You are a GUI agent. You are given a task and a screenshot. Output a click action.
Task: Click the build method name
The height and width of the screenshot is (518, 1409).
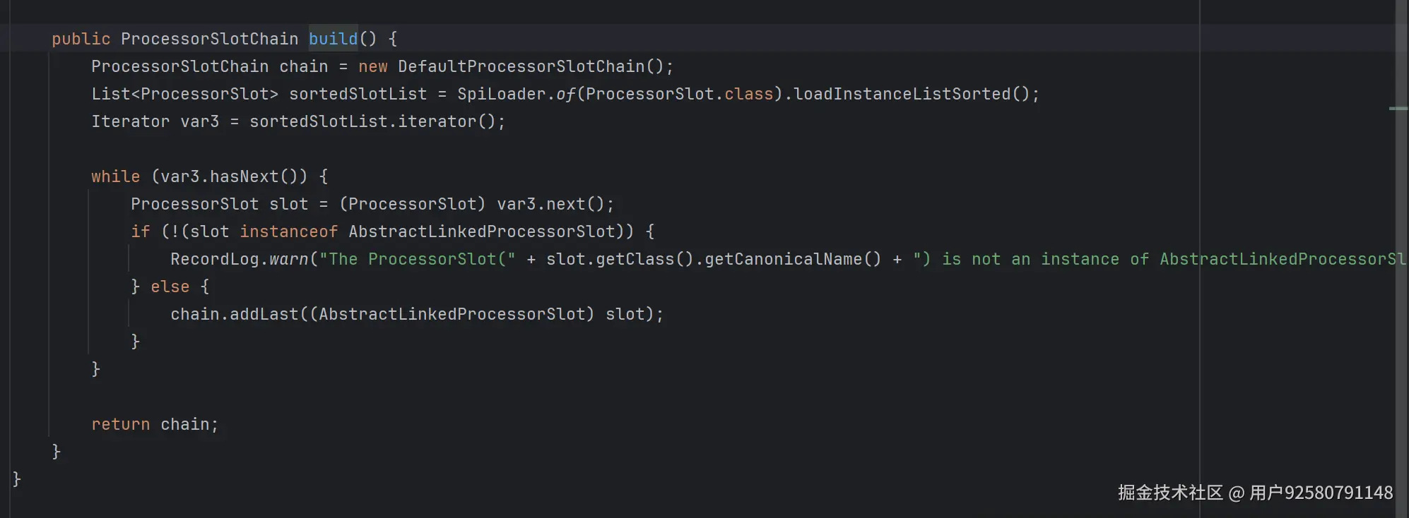[334, 39]
